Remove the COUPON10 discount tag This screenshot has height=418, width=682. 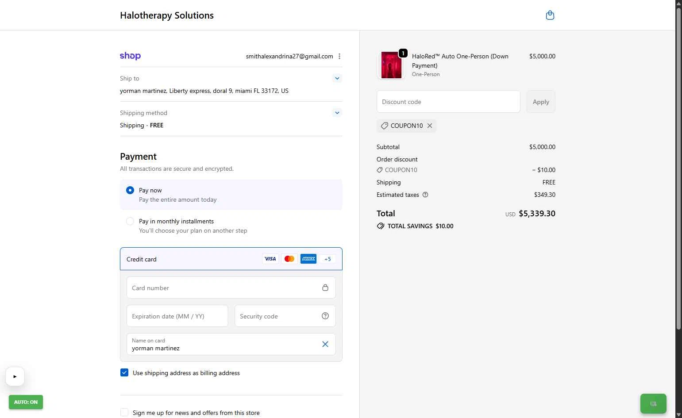[x=430, y=126]
